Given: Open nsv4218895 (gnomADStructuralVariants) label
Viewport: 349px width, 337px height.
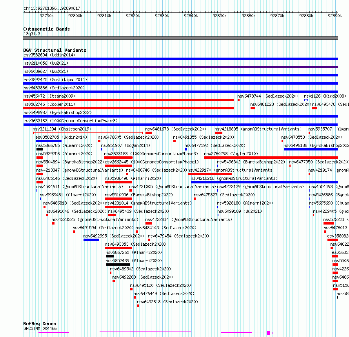Looking at the screenshot, I should [258, 129].
